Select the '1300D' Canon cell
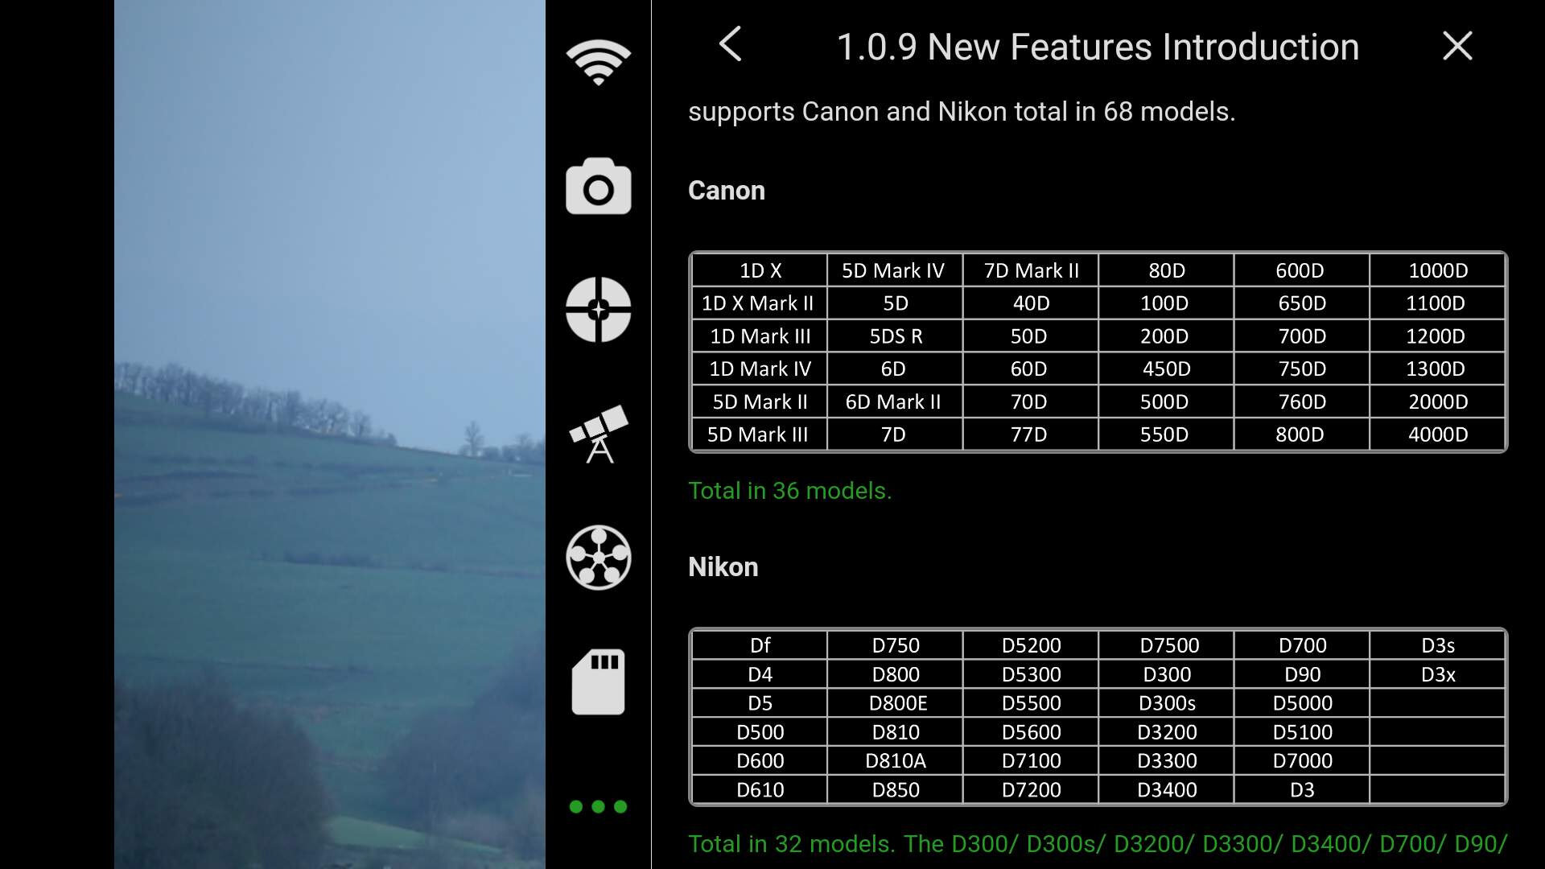The image size is (1545, 869). click(x=1437, y=369)
